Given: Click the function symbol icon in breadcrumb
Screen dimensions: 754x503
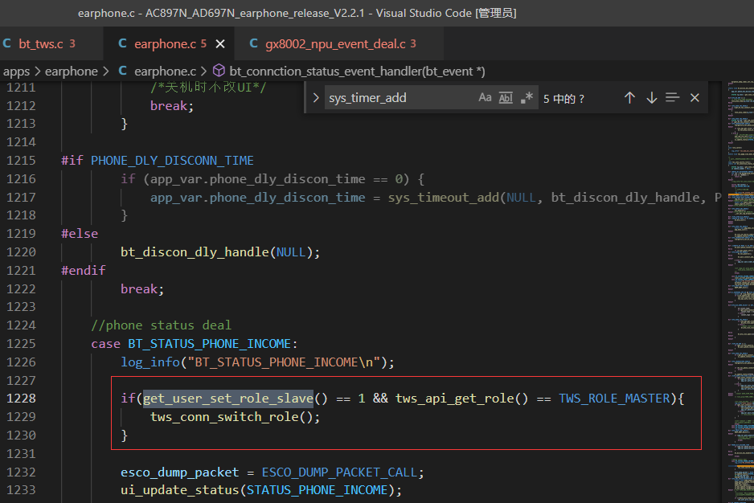Looking at the screenshot, I should 219,71.
